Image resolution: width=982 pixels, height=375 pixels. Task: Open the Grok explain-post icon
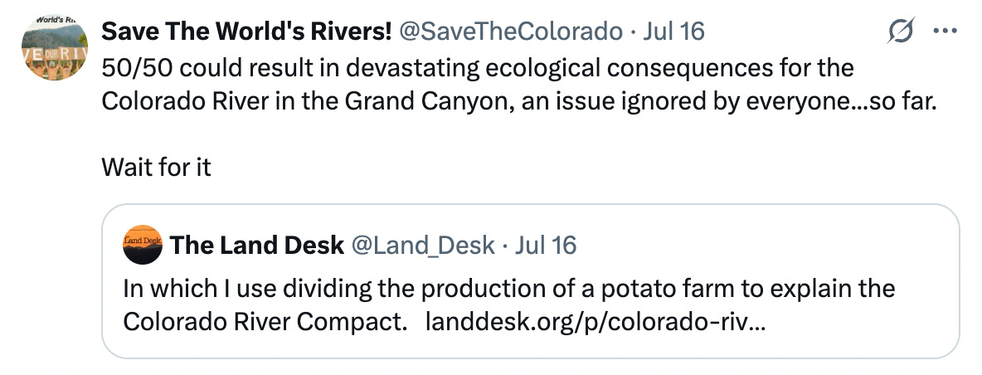pyautogui.click(x=901, y=32)
